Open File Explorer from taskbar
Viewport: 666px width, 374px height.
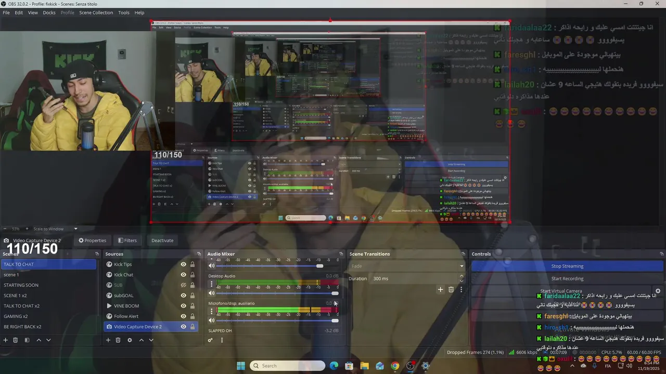coord(364,366)
